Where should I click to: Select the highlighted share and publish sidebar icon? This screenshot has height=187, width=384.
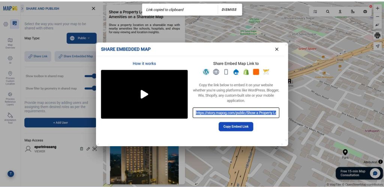tap(15, 24)
